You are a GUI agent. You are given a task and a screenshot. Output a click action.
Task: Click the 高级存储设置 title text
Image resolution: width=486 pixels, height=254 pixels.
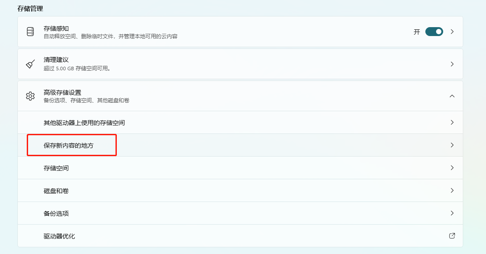point(62,93)
